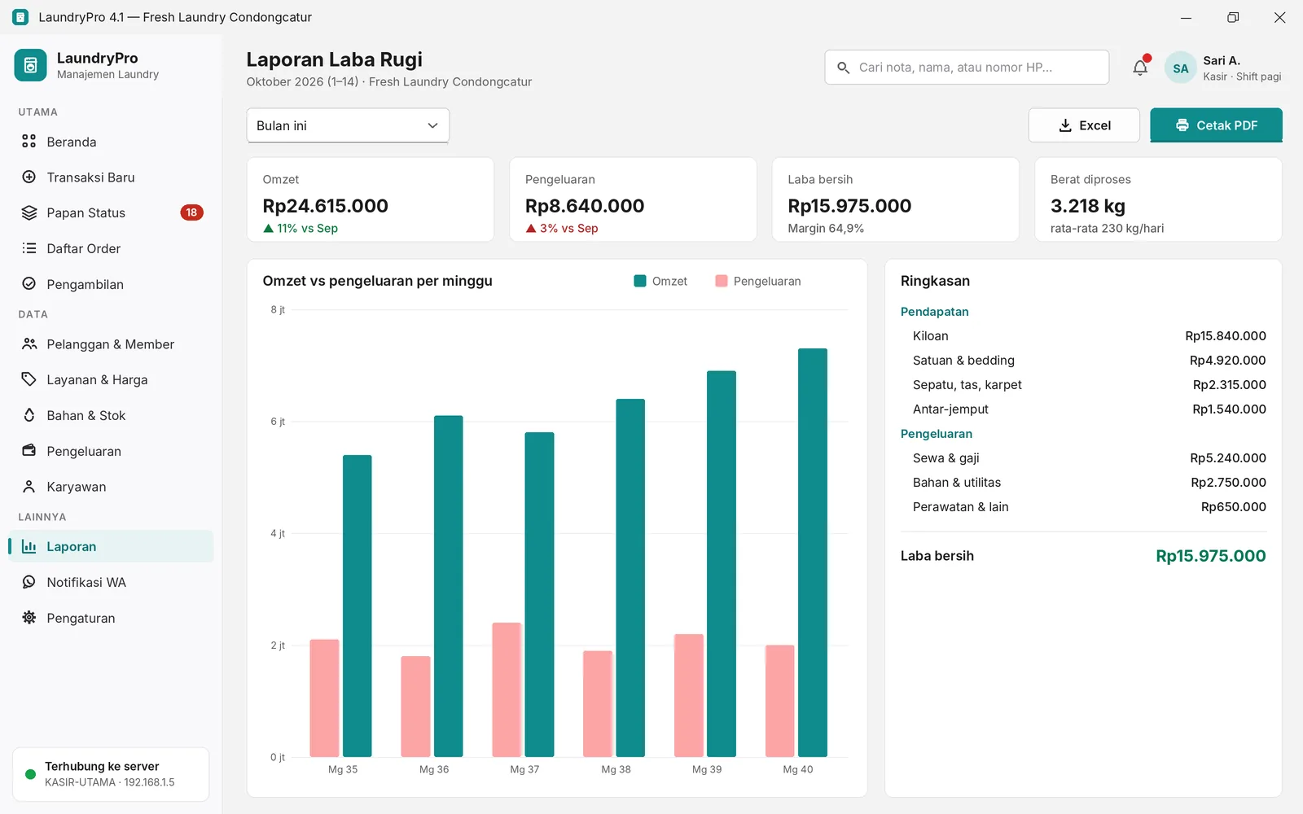This screenshot has width=1303, height=814.
Task: Click the Pelanggan & Member people icon
Action: point(29,344)
